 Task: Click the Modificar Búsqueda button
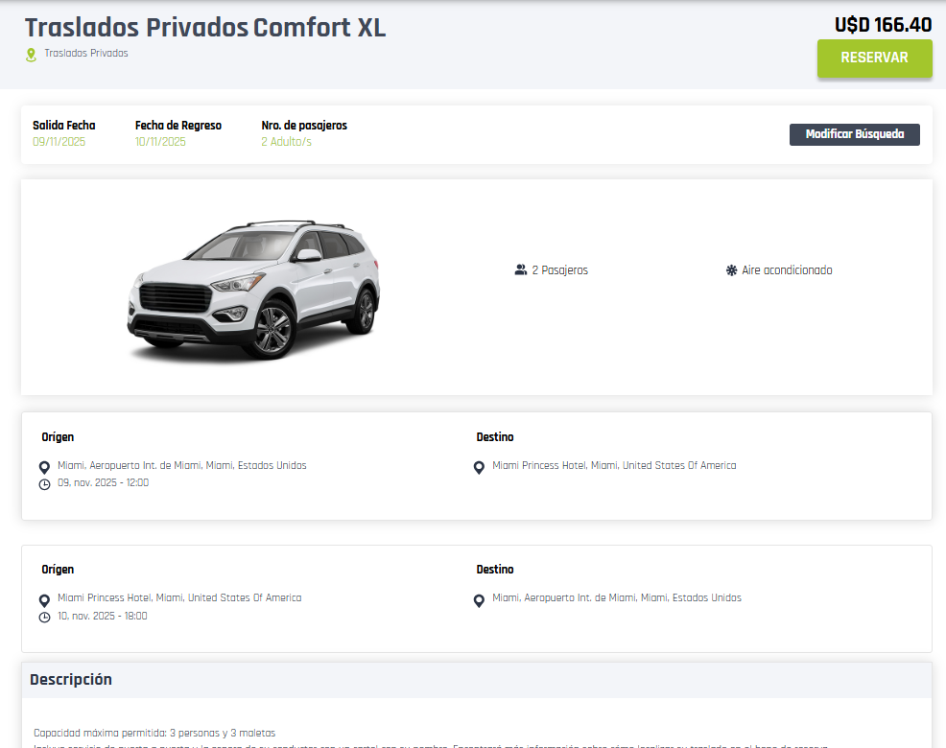tap(854, 134)
